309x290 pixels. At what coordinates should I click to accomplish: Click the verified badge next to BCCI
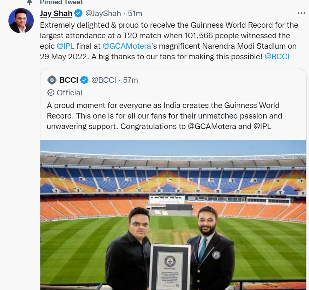coord(84,80)
